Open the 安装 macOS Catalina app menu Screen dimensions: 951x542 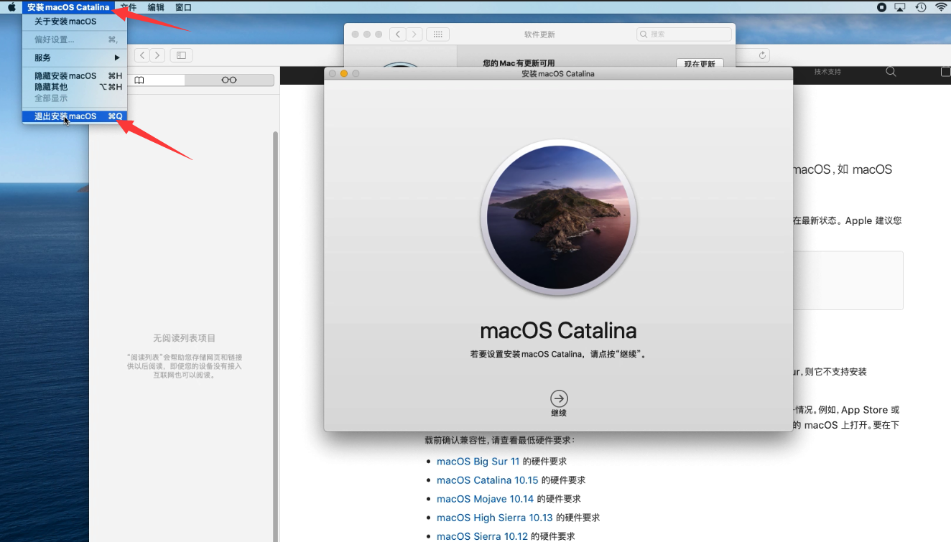click(x=68, y=7)
